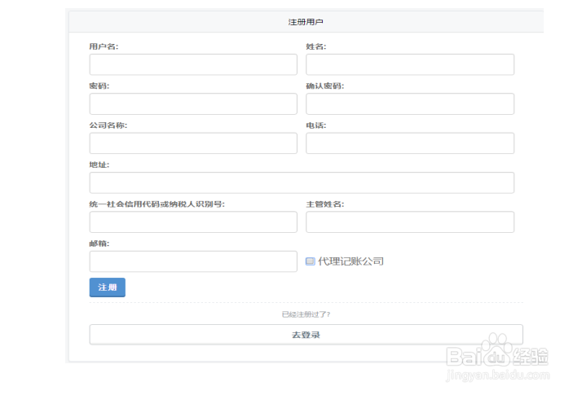
Task: Click the 注册用户 header title
Action: pos(306,22)
